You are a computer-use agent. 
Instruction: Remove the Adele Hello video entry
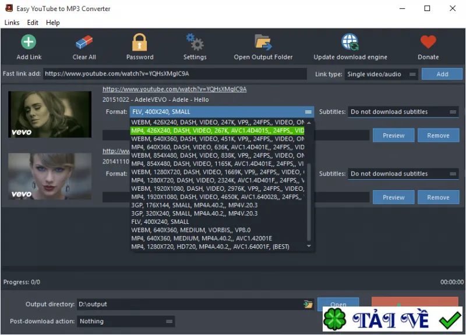[438, 136]
